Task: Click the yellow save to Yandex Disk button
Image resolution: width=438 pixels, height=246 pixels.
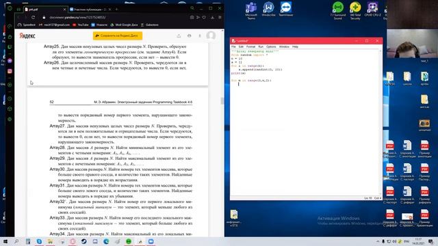Action: click(x=118, y=36)
